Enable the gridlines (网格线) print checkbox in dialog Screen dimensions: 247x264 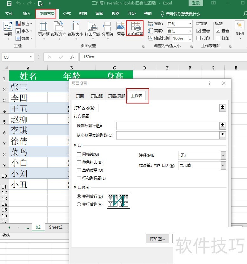[x=79, y=154]
